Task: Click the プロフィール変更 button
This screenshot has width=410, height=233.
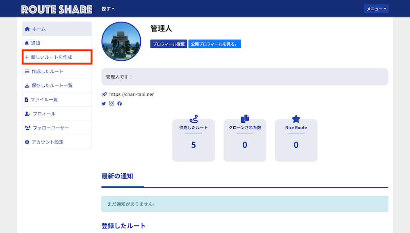Action: pyautogui.click(x=169, y=44)
